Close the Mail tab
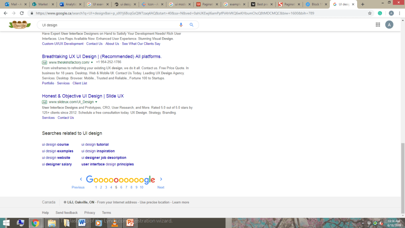Image resolution: width=405 pixels, height=228 pixels. 25,4
